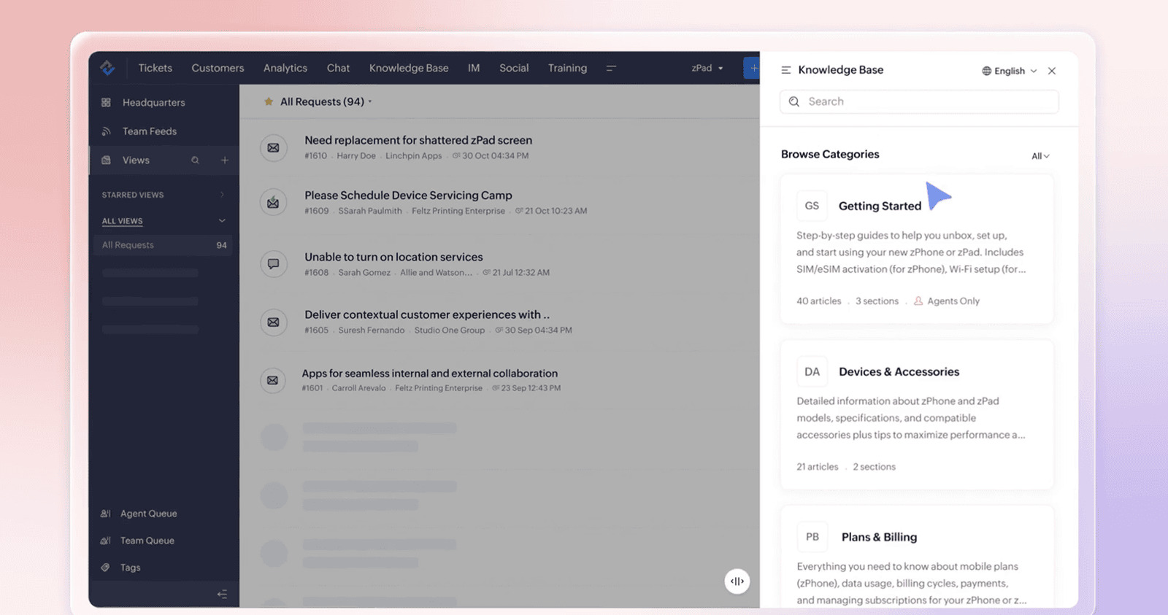Expand the All categories filter dropdown
The image size is (1168, 615).
click(x=1040, y=156)
